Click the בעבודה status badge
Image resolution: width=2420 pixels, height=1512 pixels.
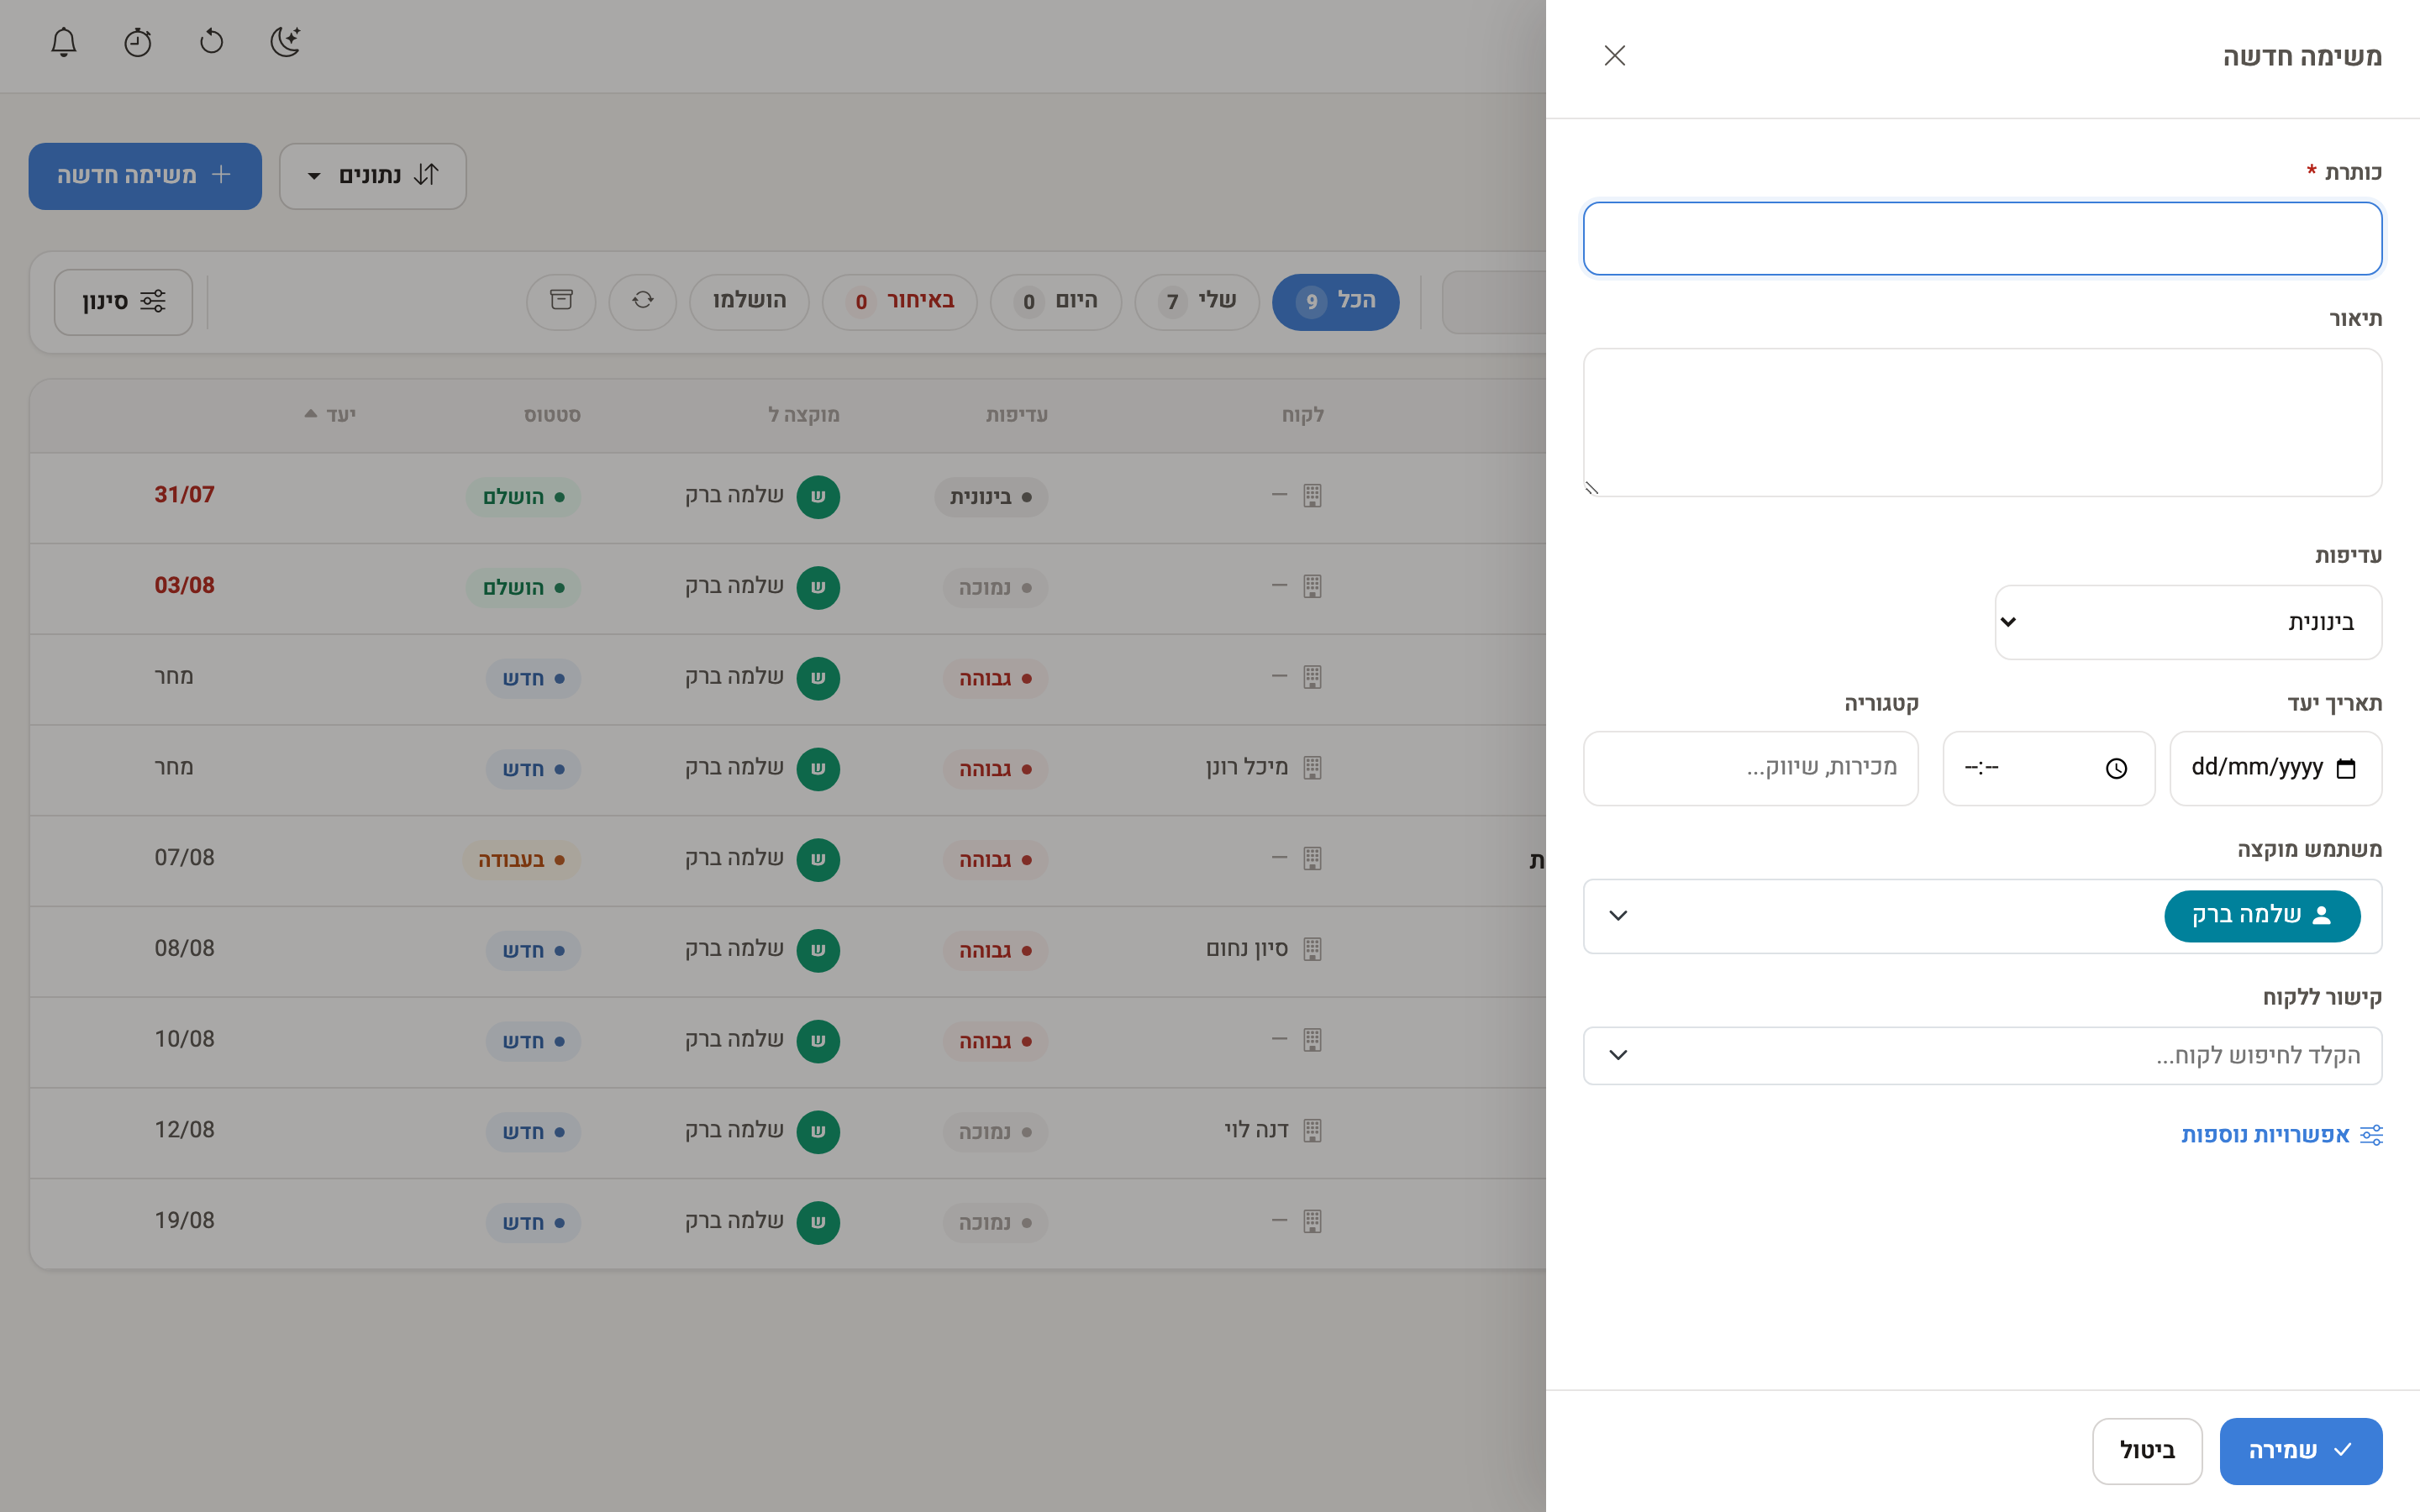521,860
